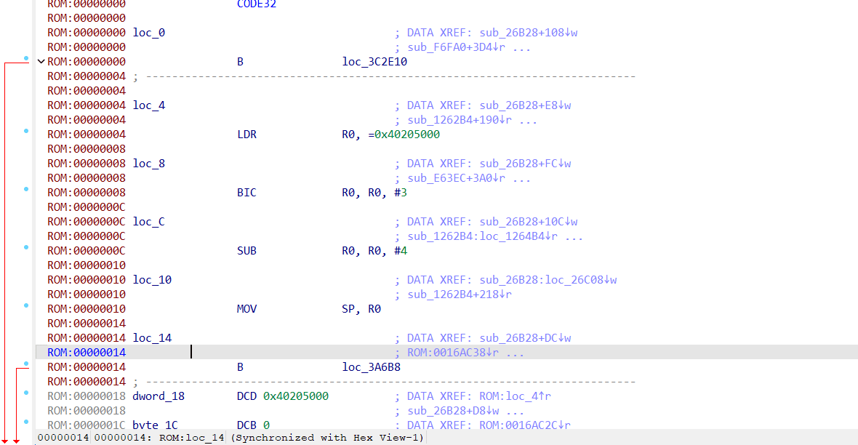Select the dword_18 label
858x445 pixels.
(159, 396)
